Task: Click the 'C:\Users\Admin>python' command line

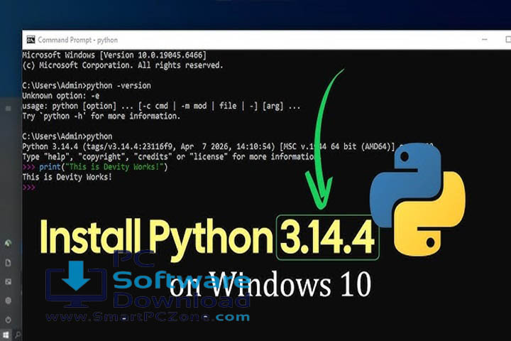Action: 67,136
